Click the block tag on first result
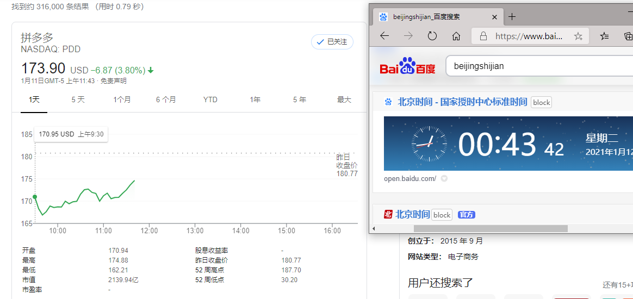Viewport: 633px width, 299px height. point(541,103)
